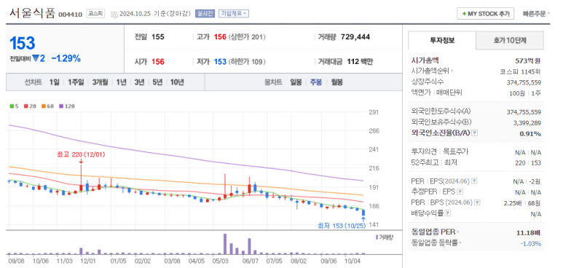Click the 거래량 volume legend marker
Screen dimensions: 563x268
point(385,237)
